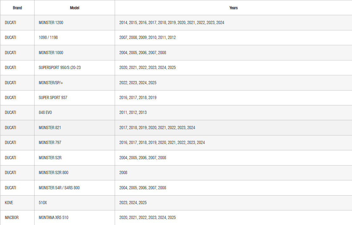Select the SUPERSPORT 950/S model cell

tap(60, 67)
